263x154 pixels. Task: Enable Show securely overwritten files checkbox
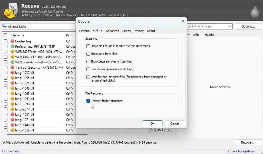coord(88,61)
